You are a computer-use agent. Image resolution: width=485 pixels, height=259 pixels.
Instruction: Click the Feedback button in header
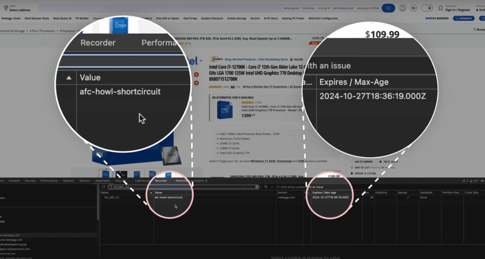[463, 18]
